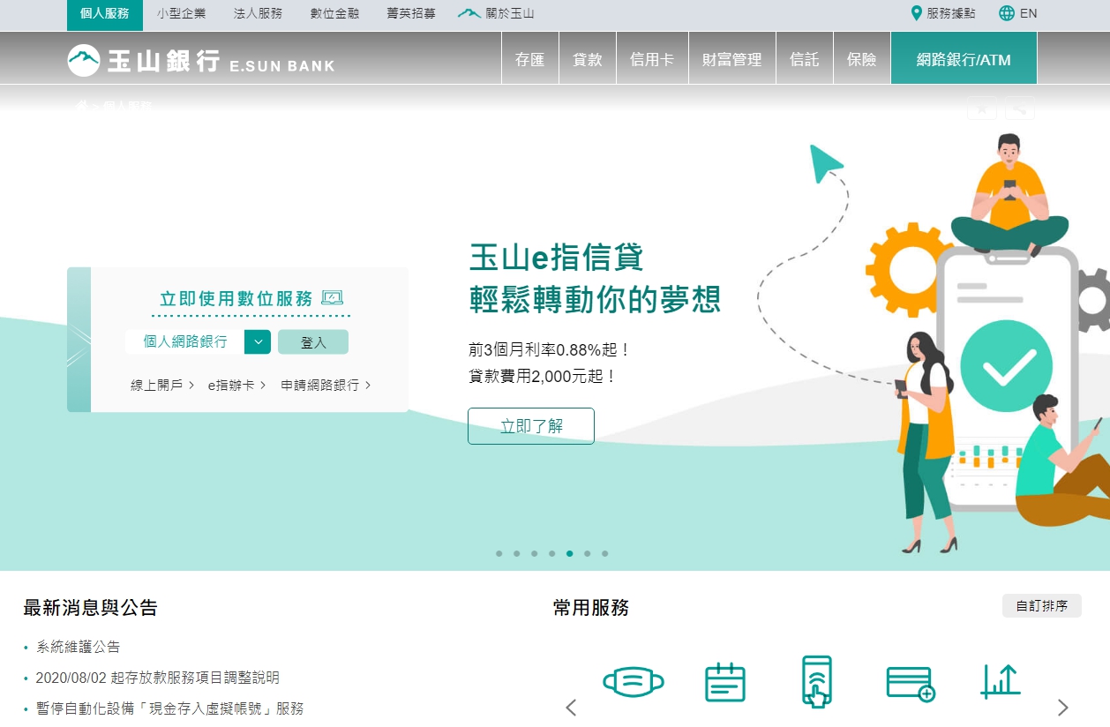This screenshot has width=1110, height=727.
Task: Open the phone tap service icon
Action: (817, 682)
